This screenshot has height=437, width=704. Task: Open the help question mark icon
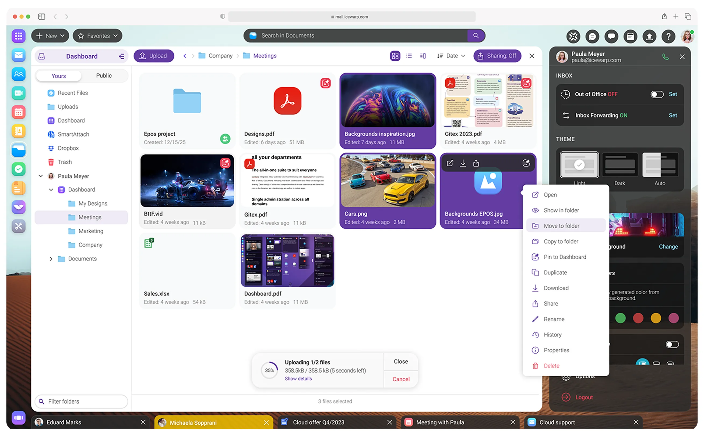pos(668,37)
